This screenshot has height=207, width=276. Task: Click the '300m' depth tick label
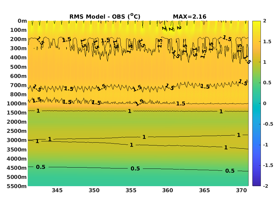(18, 48)
